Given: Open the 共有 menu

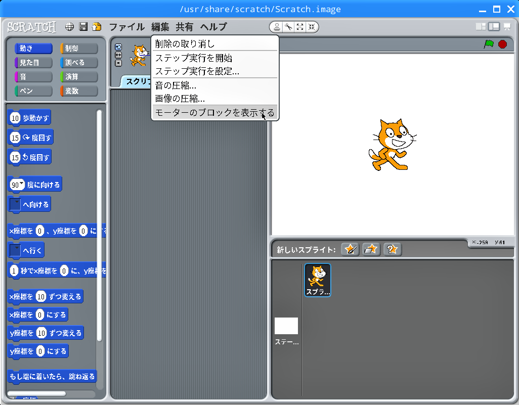Looking at the screenshot, I should click(184, 27).
